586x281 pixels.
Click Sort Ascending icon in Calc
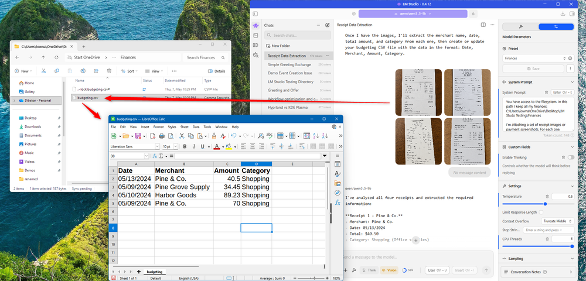point(316,136)
